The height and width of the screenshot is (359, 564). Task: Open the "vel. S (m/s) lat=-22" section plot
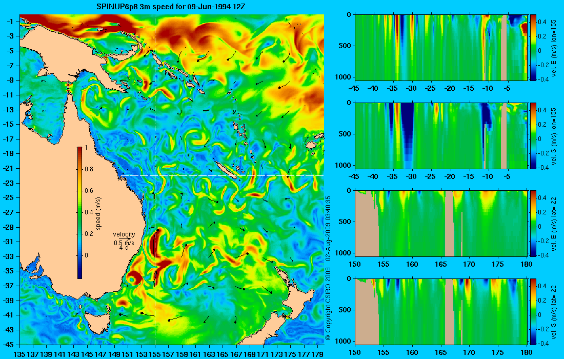coord(441,311)
